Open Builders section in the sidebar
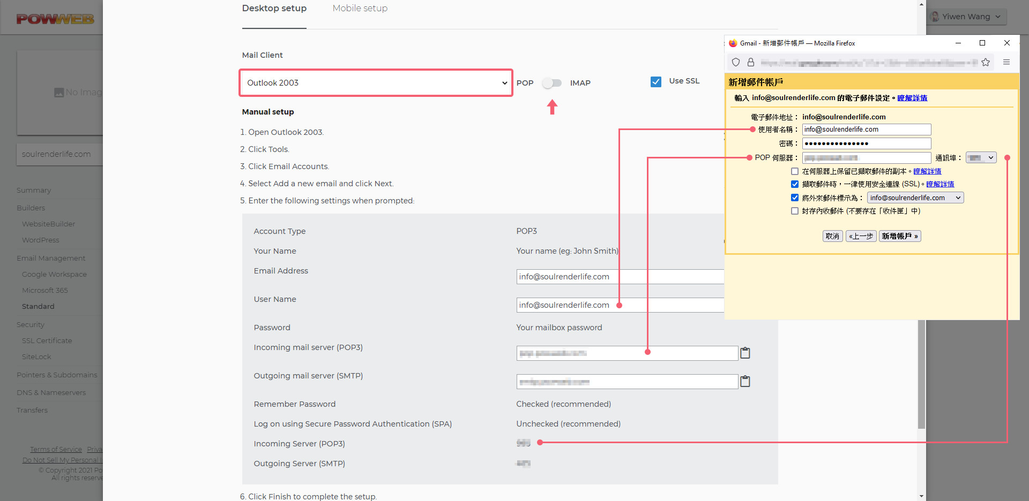This screenshot has height=501, width=1029. 31,208
